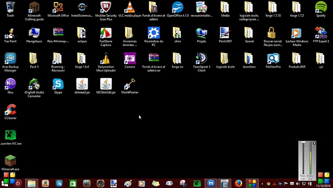Viewport: 333px width, 188px height.
Task: Click the Indic. Vol level meter
Action: click(310, 158)
